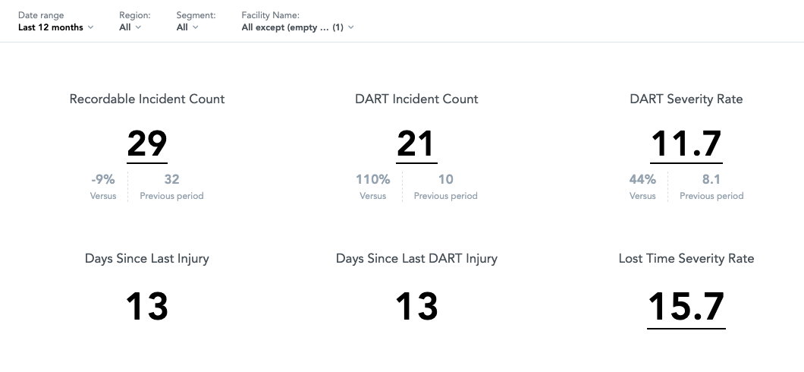Select the Days Since Last DART Injury value
Viewport: 804px width, 372px height.
(416, 307)
